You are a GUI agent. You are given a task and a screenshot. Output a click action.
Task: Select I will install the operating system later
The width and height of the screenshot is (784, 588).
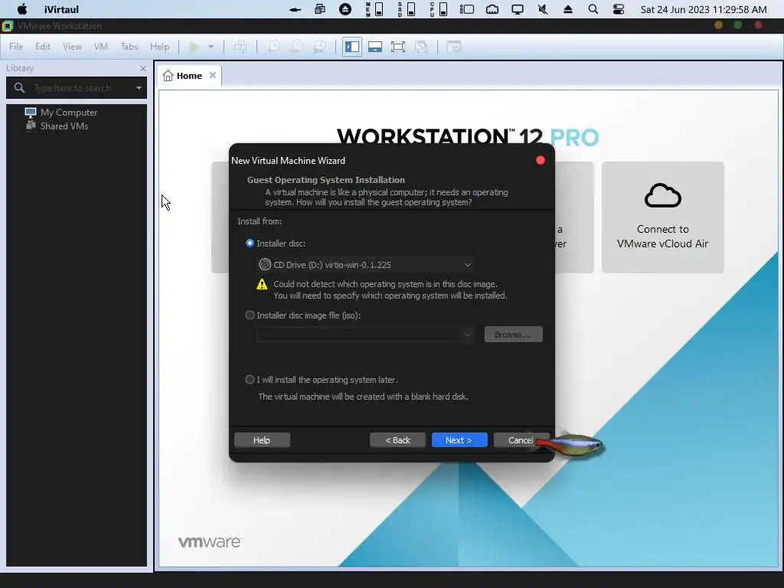(250, 380)
